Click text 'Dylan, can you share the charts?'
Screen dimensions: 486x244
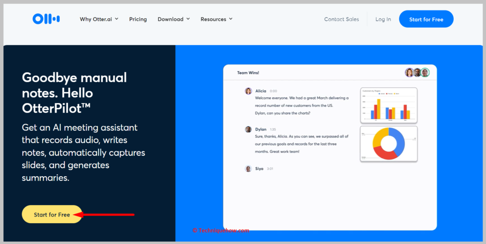tap(282, 113)
